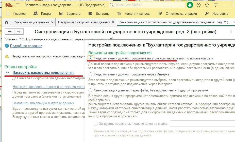Switch to Синхронизация с Бухгалтерией государственного учреждения tab

click(175, 22)
